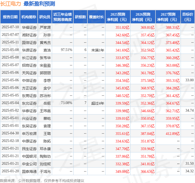Click the 覆盖时长 column header
Image resolution: width=195 pixels, height=183 pixels.
pyautogui.click(x=96, y=17)
